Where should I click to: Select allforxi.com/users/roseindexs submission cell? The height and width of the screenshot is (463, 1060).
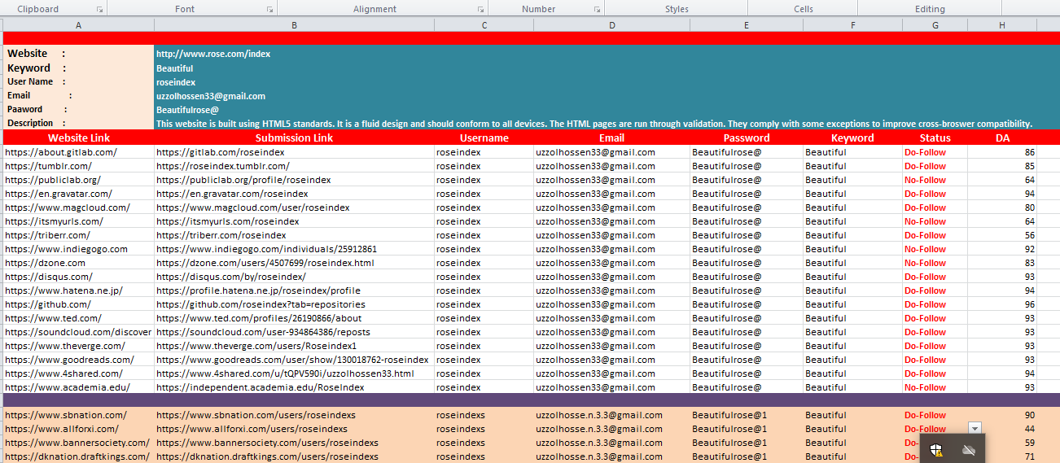click(x=294, y=429)
